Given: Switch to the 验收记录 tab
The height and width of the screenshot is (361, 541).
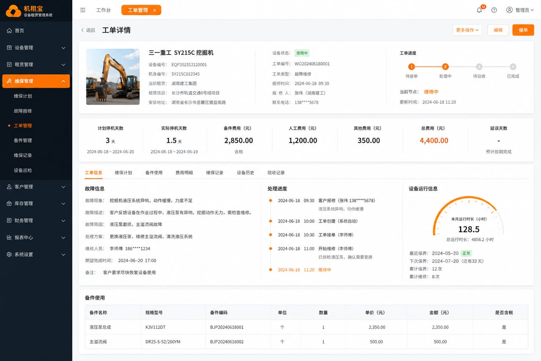Looking at the screenshot, I should point(276,173).
